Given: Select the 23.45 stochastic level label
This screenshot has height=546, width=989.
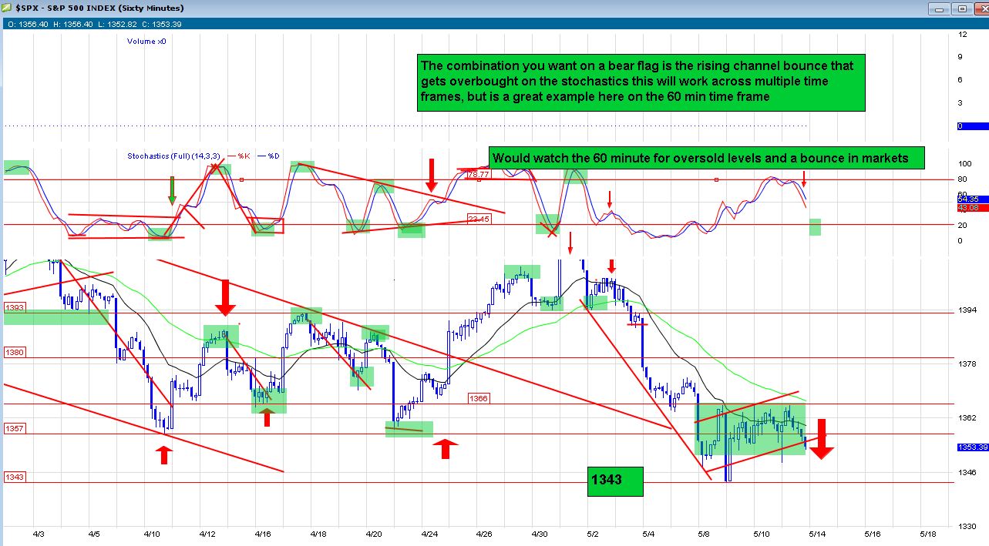Looking at the screenshot, I should pyautogui.click(x=479, y=219).
